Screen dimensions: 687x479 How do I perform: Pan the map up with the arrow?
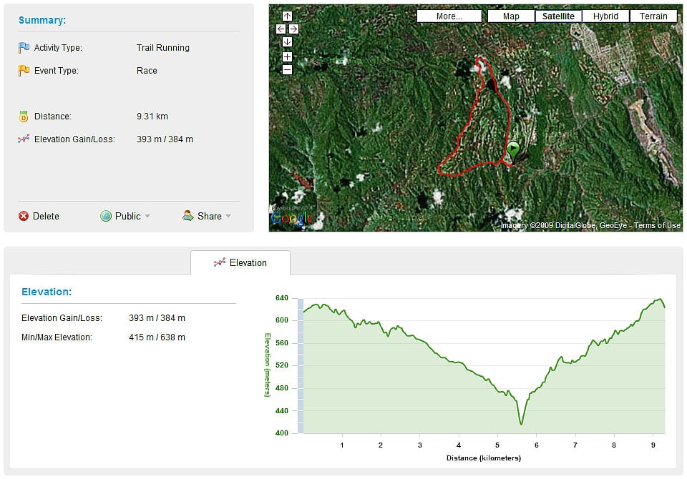tap(287, 16)
